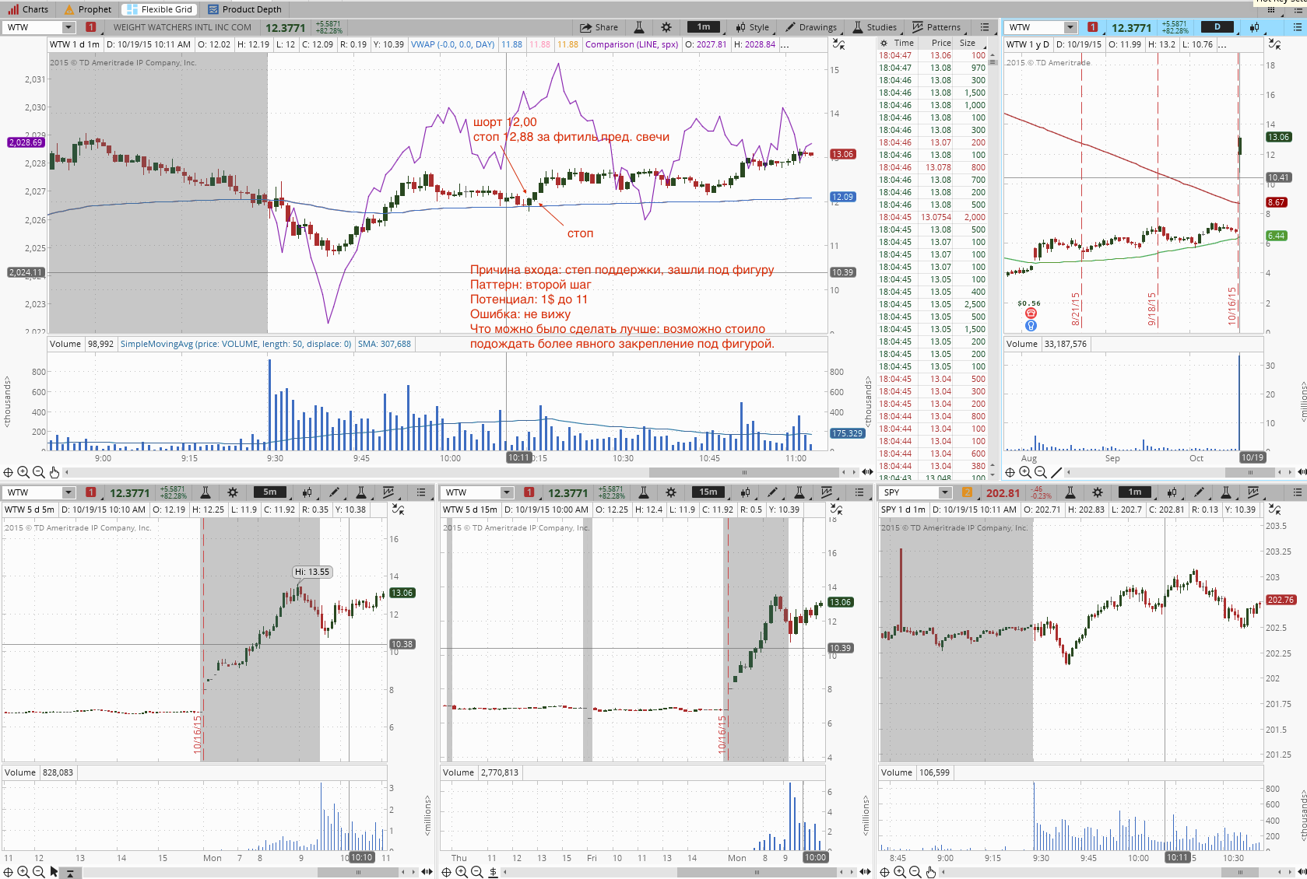Toggle study visibility icon on 15m chart
Image resolution: width=1307 pixels, height=879 pixels.
coord(837,510)
